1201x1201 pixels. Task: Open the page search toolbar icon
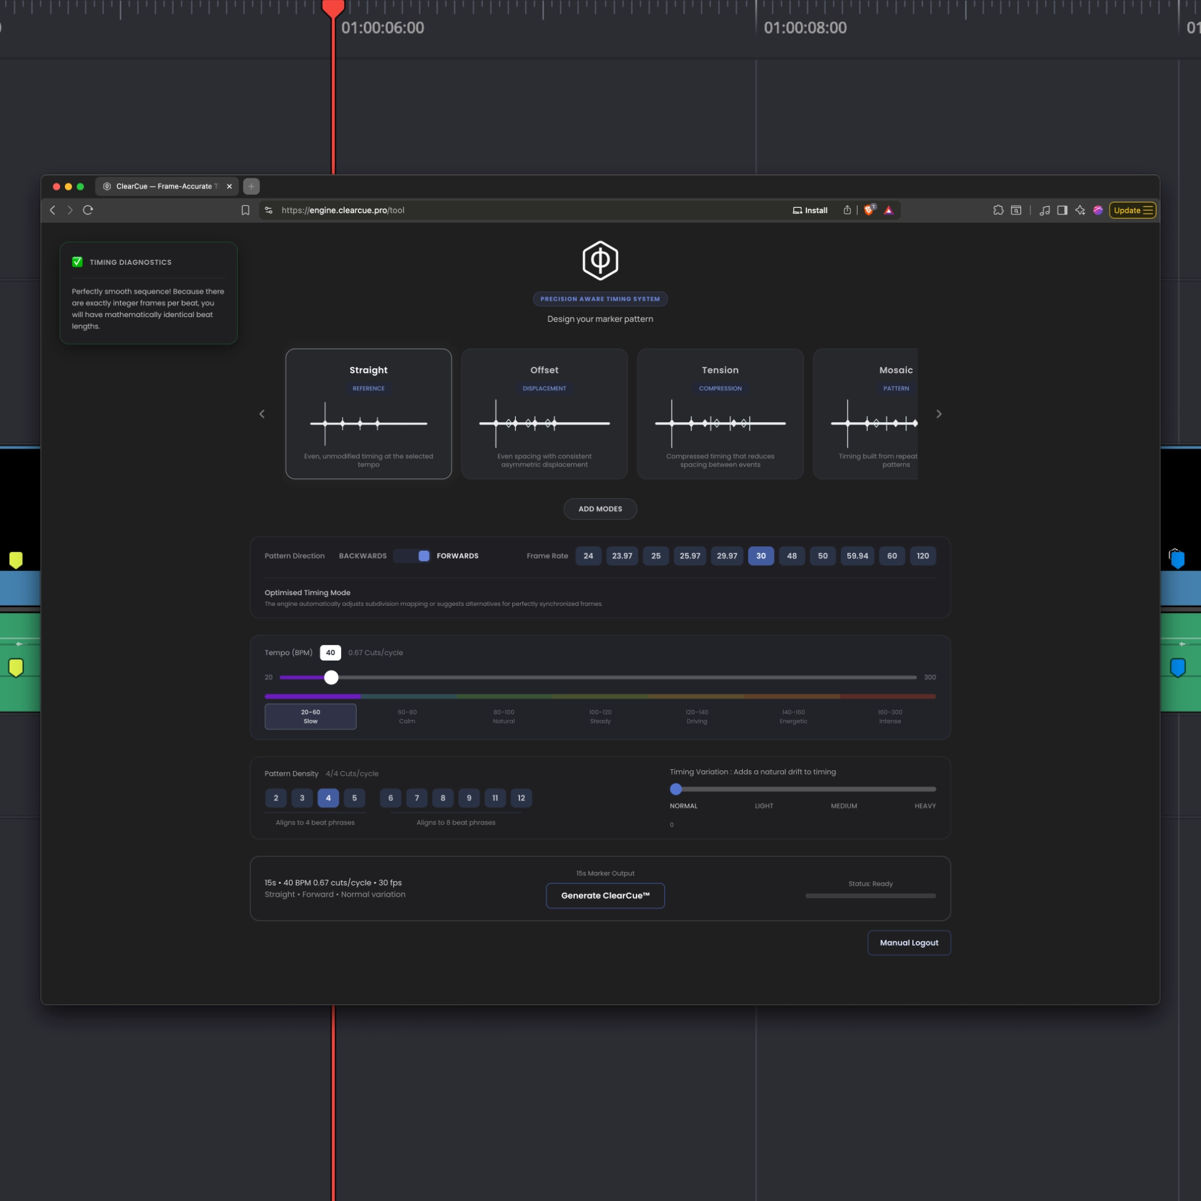[1016, 210]
